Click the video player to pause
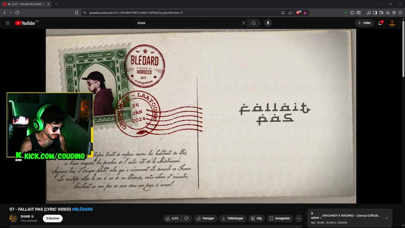Screen dimensions: 405x228 pos(201,116)
